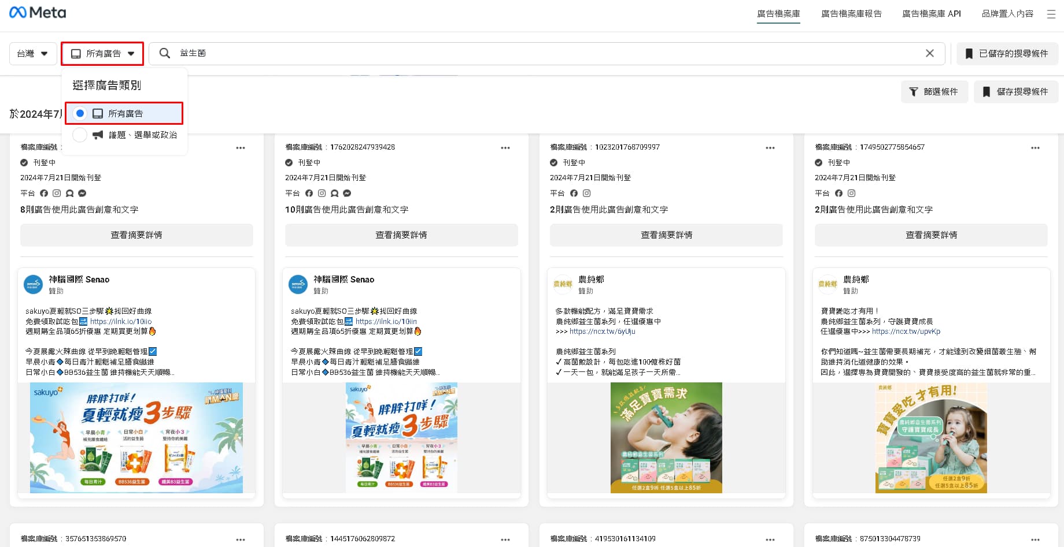
Task: Click Instagram icon on ad 1762028247939428
Action: [x=322, y=194]
